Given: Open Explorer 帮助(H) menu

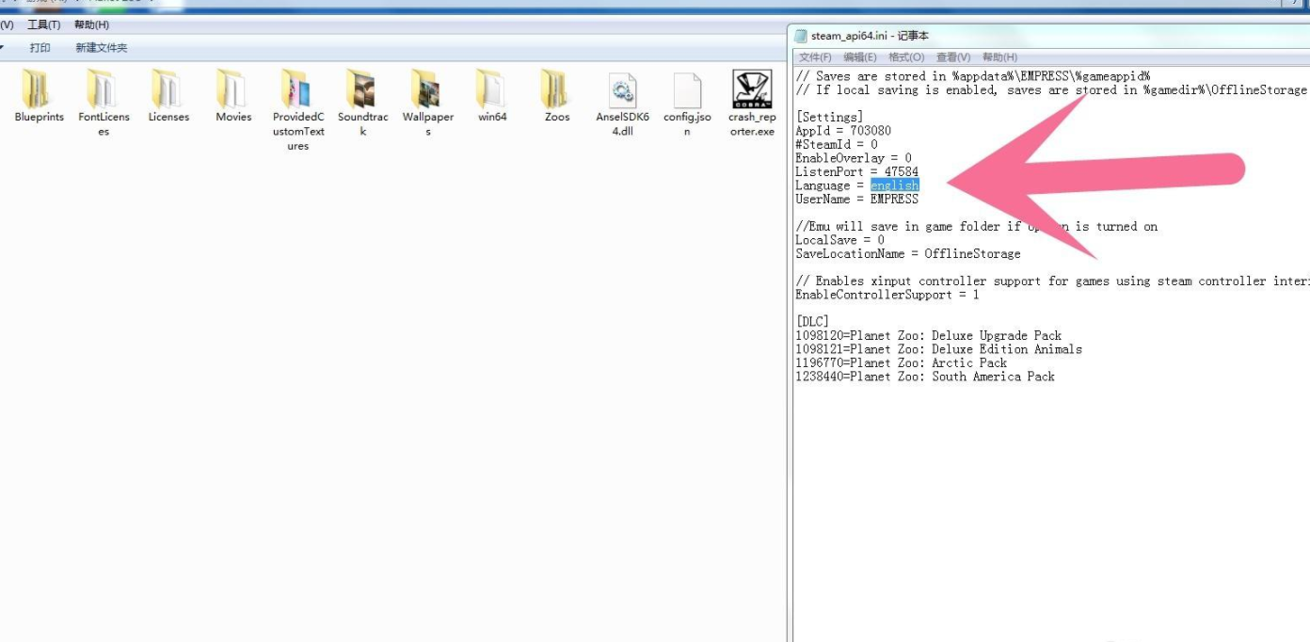Looking at the screenshot, I should tap(91, 24).
